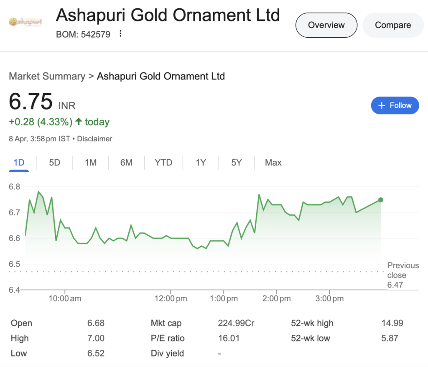
Task: Open the Disclaimer link
Action: point(94,139)
